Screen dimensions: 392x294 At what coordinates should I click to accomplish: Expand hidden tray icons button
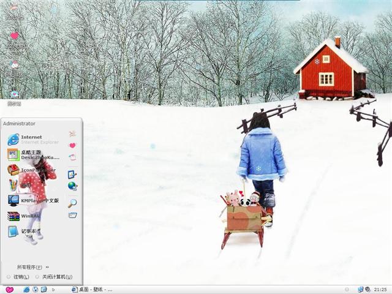(347, 290)
